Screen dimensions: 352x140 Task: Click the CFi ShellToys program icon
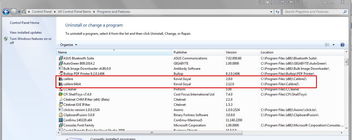coord(61,94)
